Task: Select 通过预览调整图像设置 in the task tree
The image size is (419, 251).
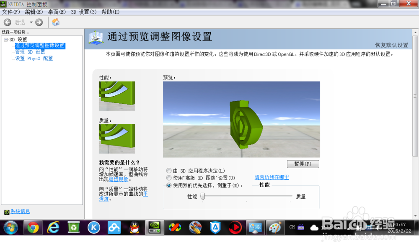Action: (40, 46)
